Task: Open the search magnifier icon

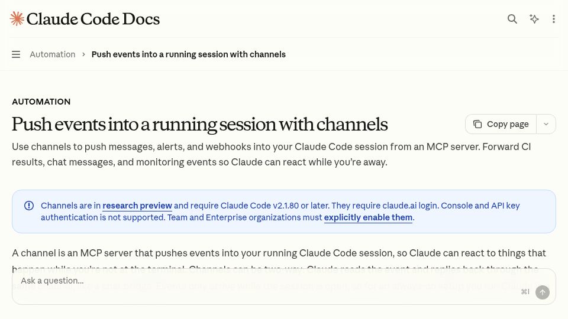Action: tap(512, 19)
